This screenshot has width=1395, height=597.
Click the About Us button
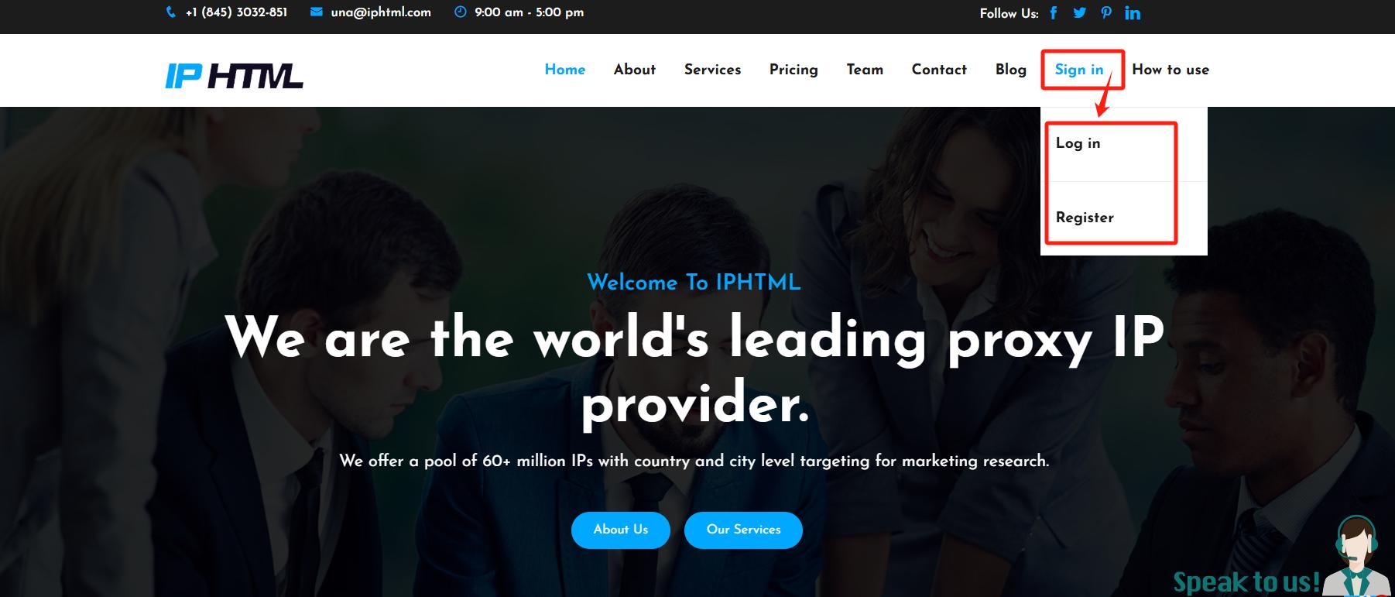point(621,530)
